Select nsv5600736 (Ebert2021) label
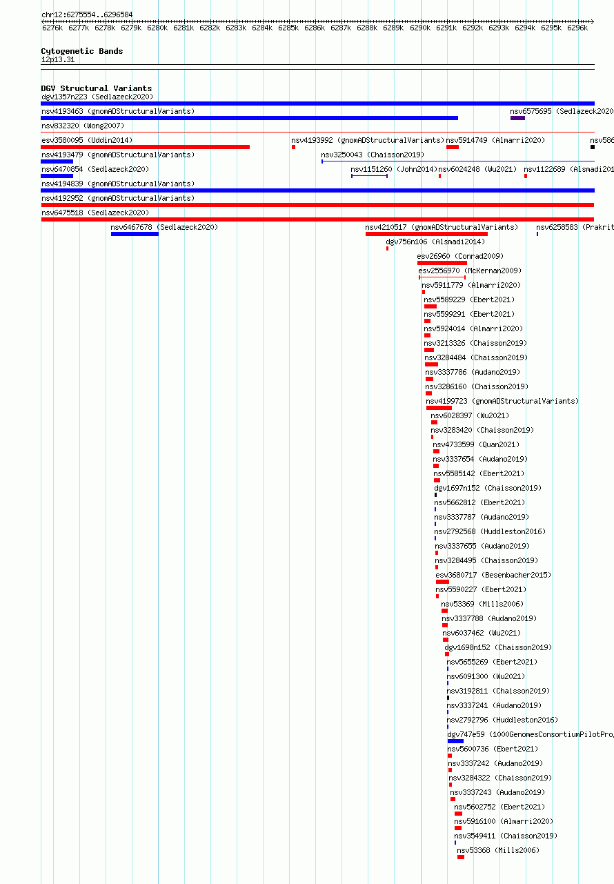 coord(493,749)
